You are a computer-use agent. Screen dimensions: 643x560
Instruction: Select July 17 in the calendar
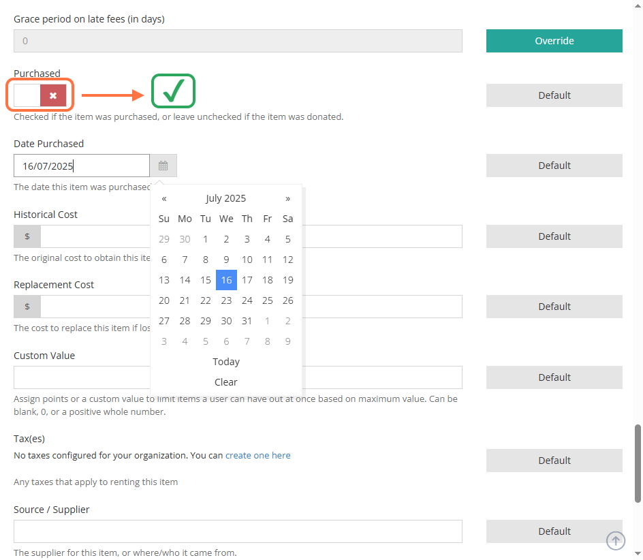click(x=247, y=280)
